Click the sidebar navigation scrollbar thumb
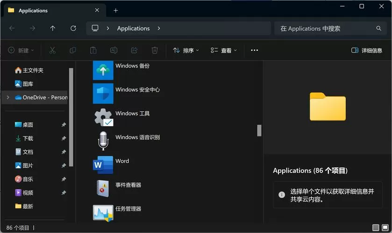 tap(71, 117)
